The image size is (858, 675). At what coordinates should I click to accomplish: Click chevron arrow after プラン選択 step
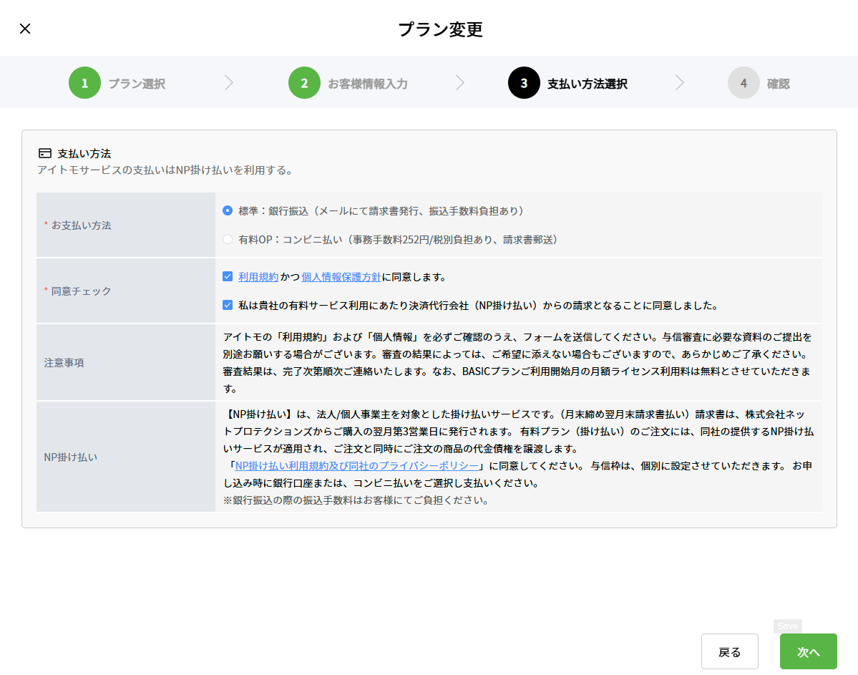pyautogui.click(x=229, y=83)
